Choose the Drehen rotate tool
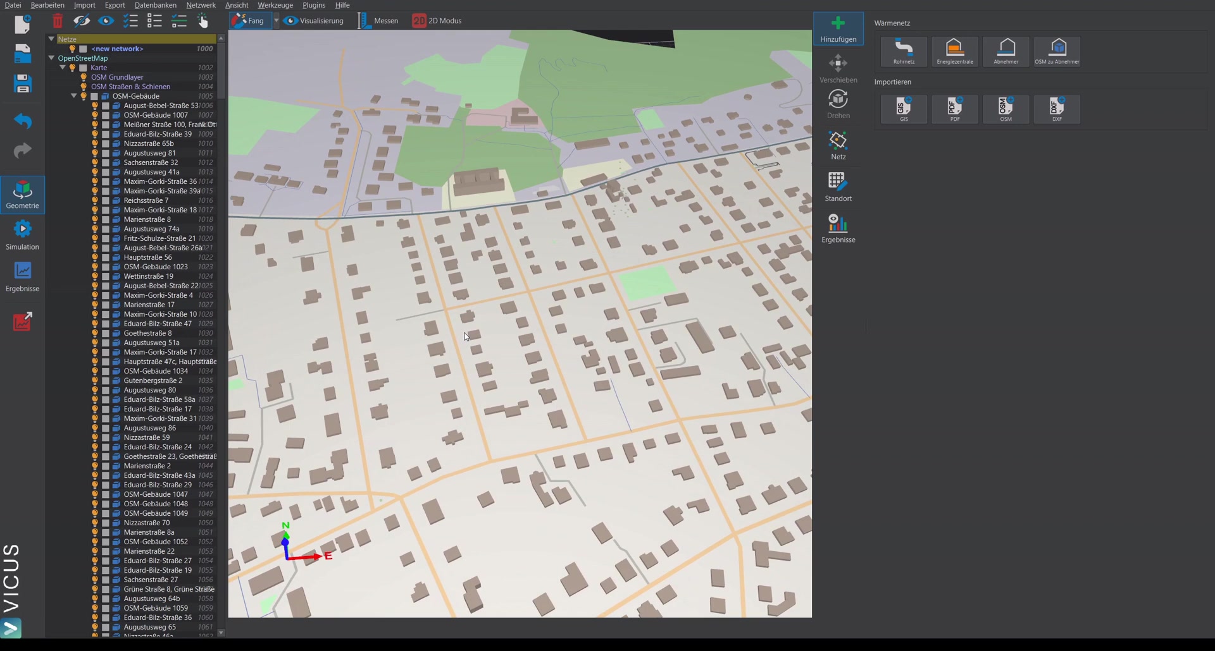 [x=838, y=104]
